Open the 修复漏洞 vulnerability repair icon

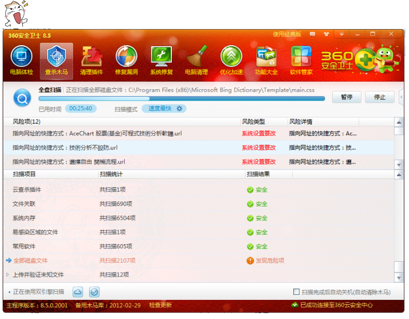pyautogui.click(x=126, y=61)
